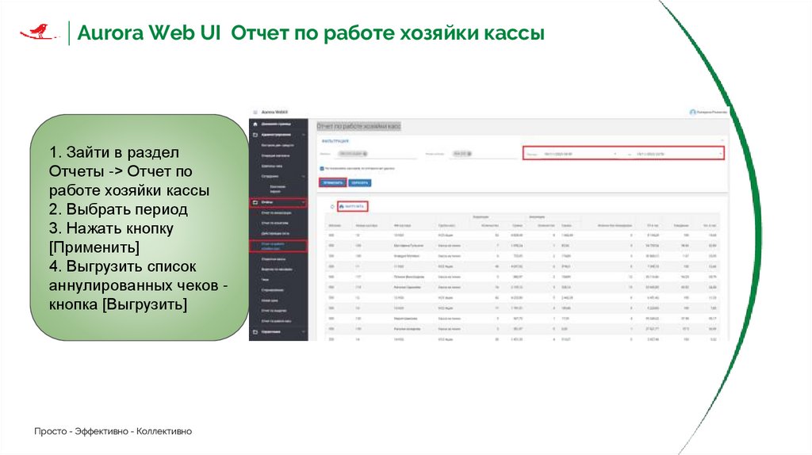Viewport: 812px width, 455px height.
Task: Open the hamburger menu beside Aurora WebUI
Action: 255,113
